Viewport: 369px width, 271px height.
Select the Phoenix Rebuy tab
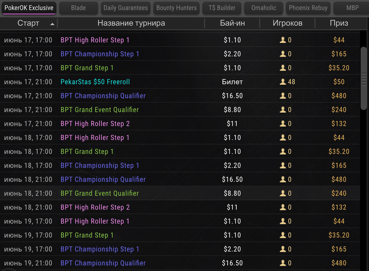tap(309, 8)
